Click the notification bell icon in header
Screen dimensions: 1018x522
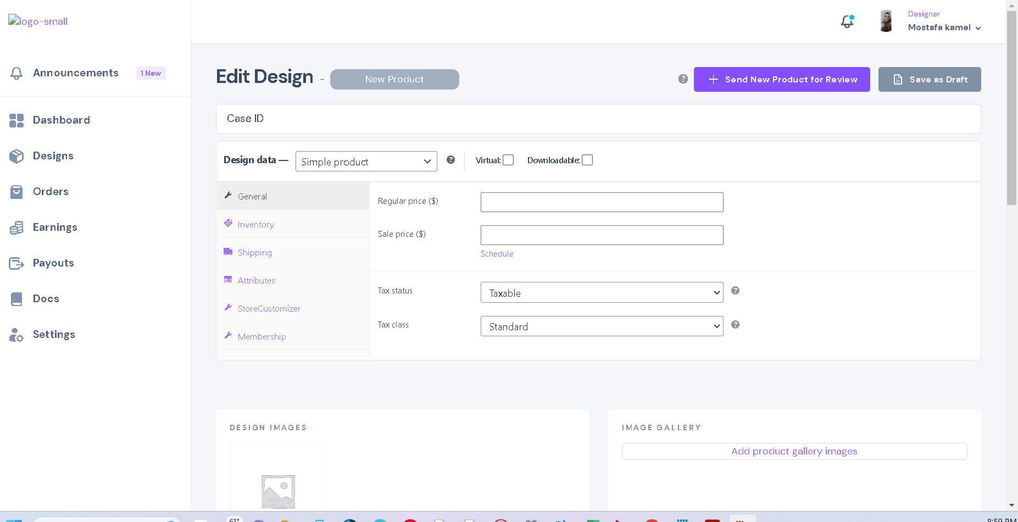847,21
